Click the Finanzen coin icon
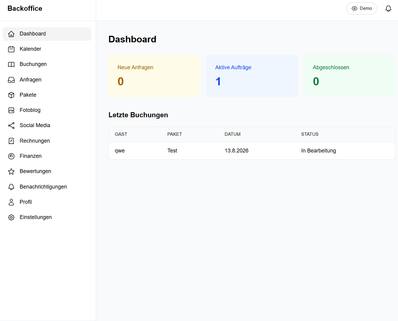This screenshot has height=321, width=398. click(x=11, y=156)
